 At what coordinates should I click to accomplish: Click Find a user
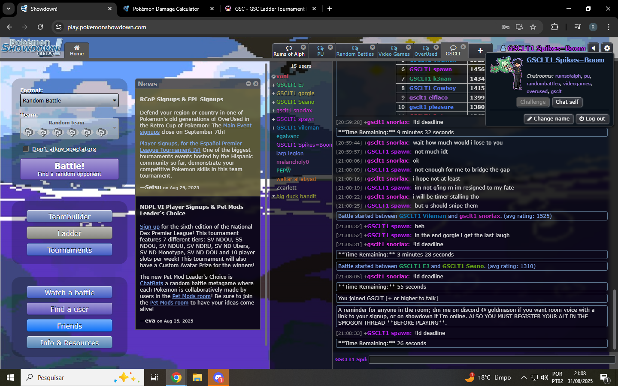click(70, 309)
